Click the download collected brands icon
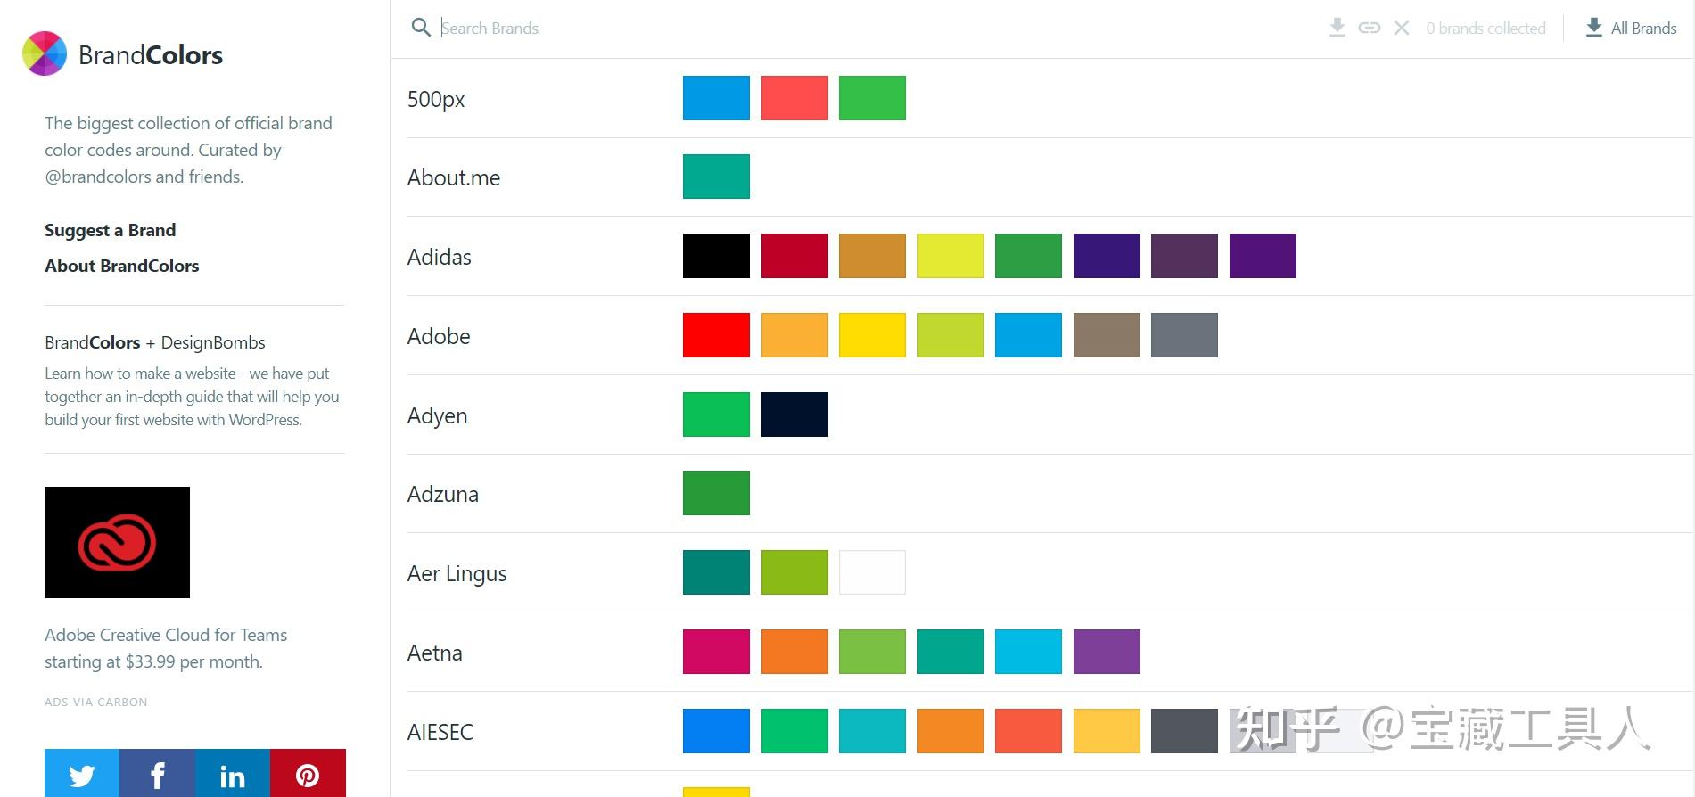 (1337, 28)
